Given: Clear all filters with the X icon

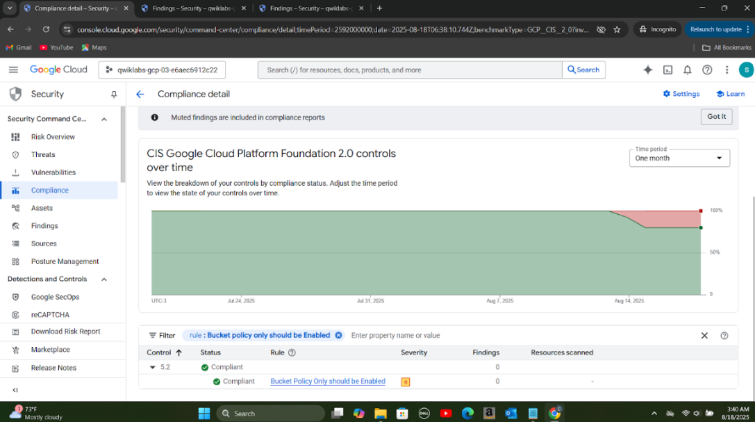Looking at the screenshot, I should pyautogui.click(x=704, y=336).
